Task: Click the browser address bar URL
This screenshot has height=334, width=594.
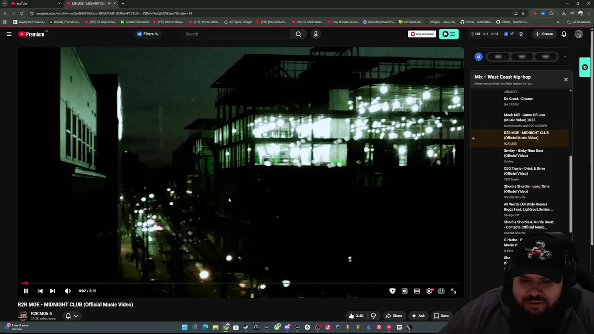Action: (114, 13)
